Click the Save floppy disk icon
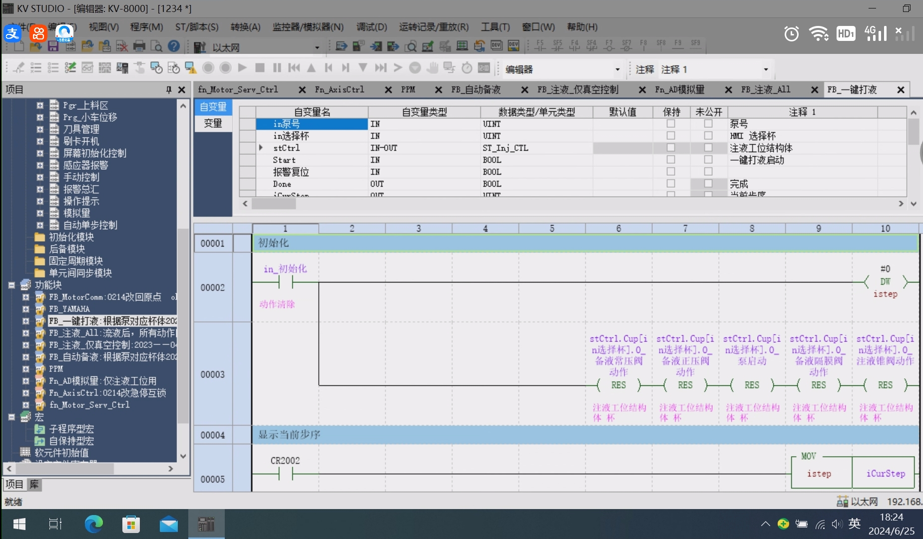 pyautogui.click(x=53, y=47)
